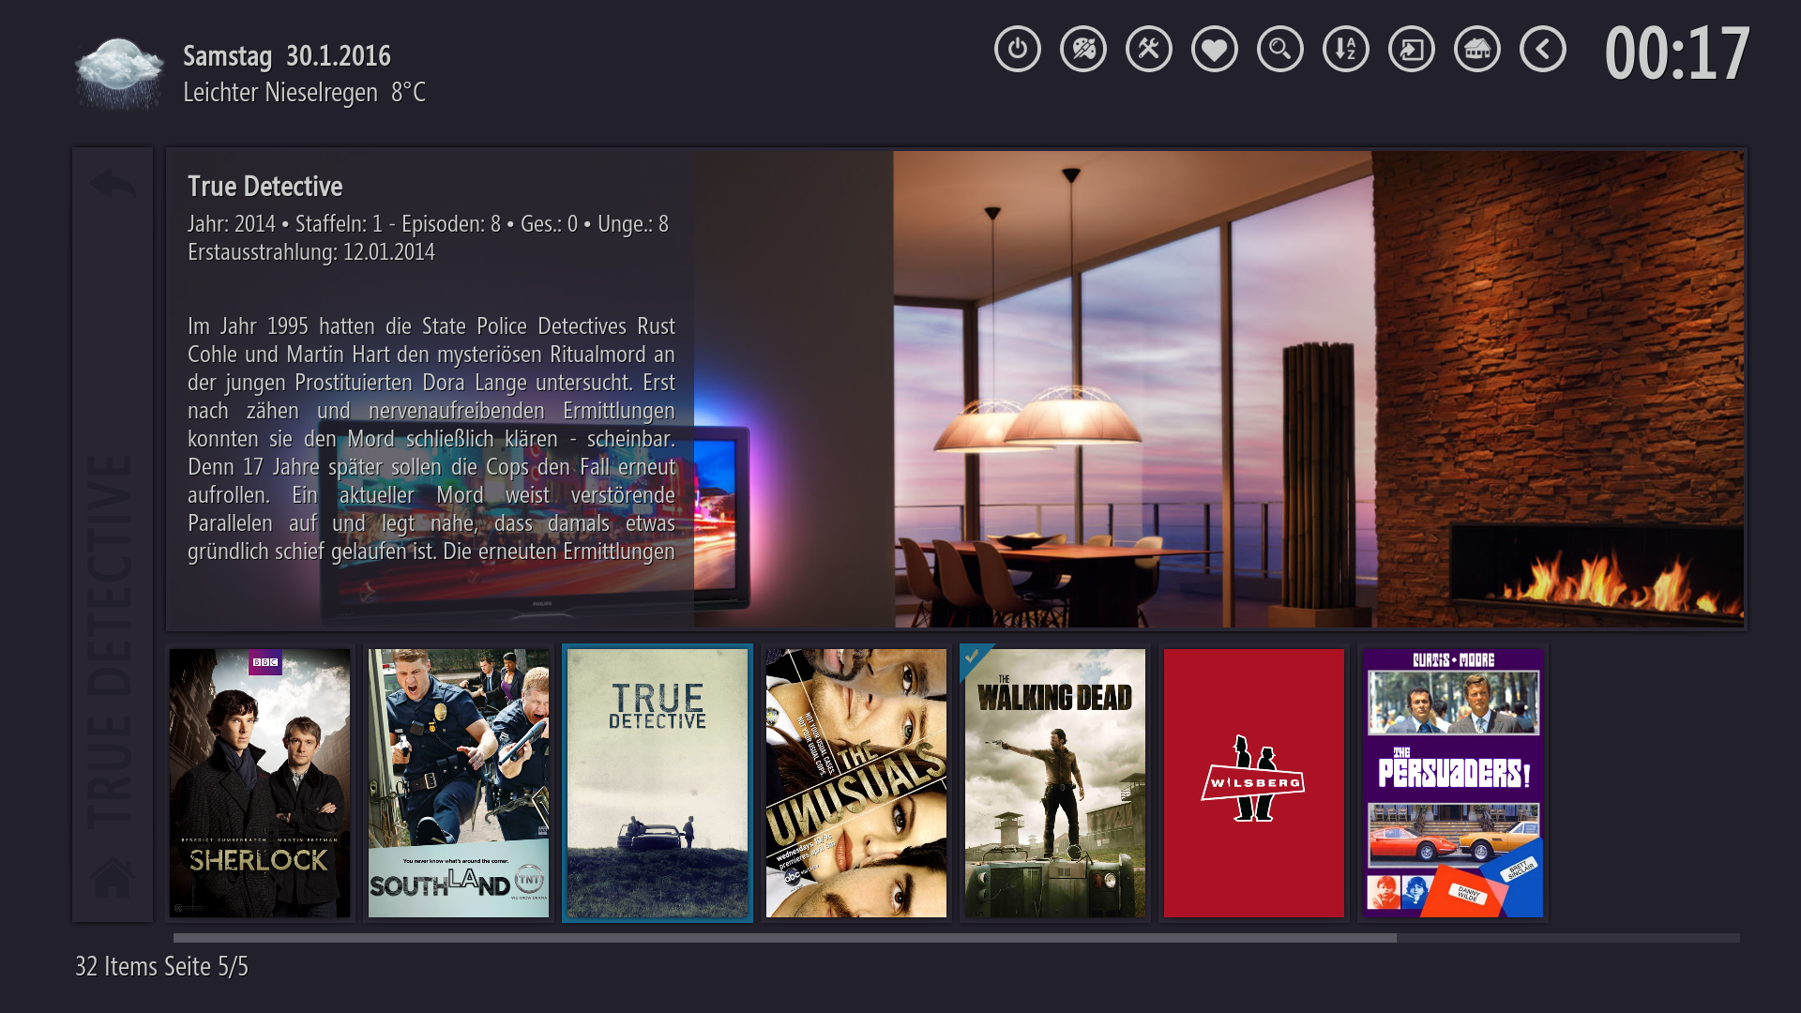
Task: Select the Sherlock poster
Action: tap(260, 783)
